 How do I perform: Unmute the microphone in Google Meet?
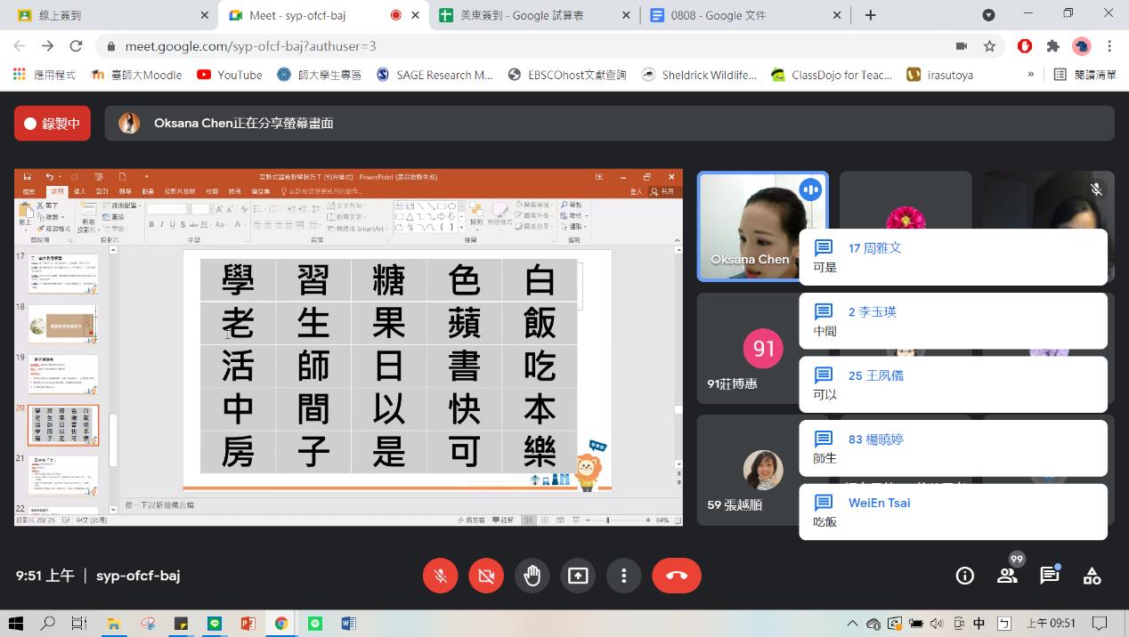[x=440, y=576]
